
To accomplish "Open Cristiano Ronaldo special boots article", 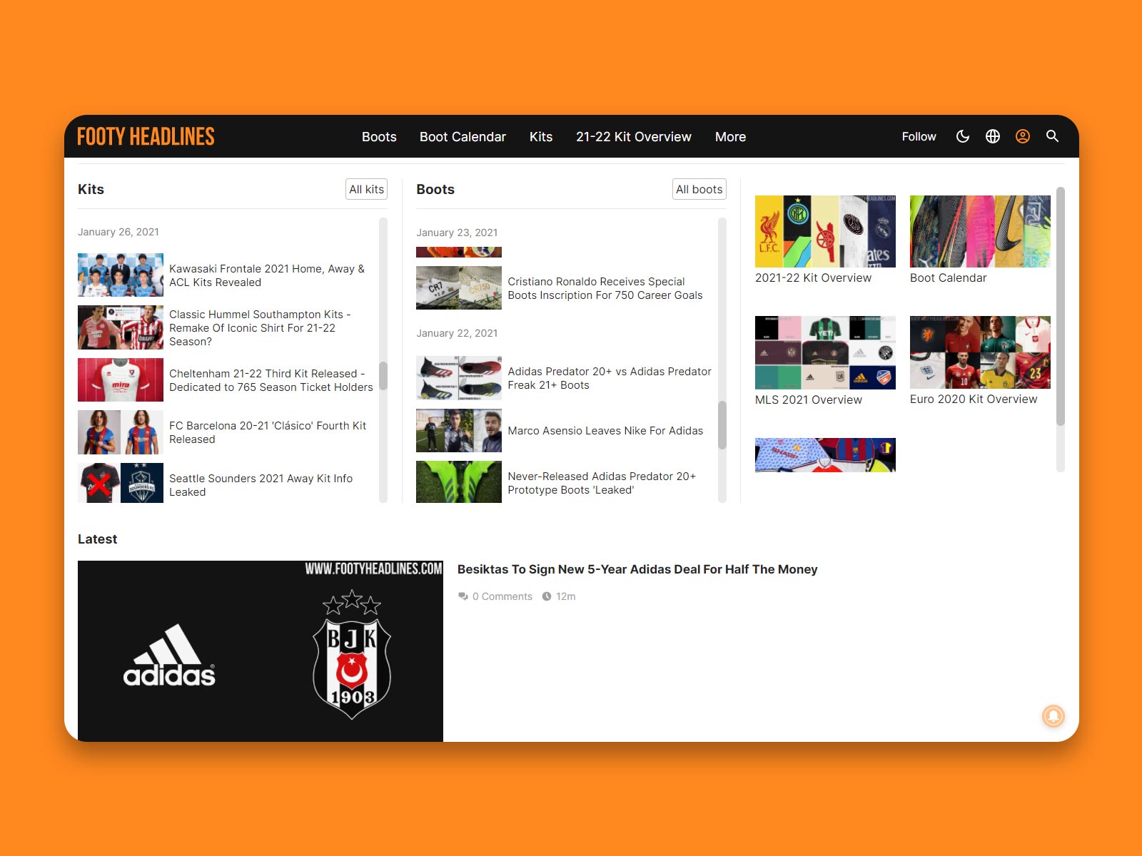I will (x=605, y=288).
